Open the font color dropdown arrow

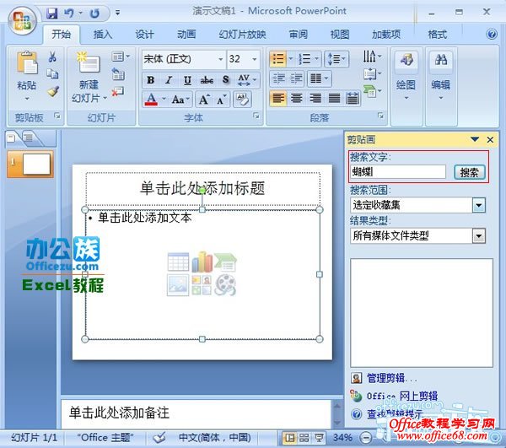coord(164,99)
